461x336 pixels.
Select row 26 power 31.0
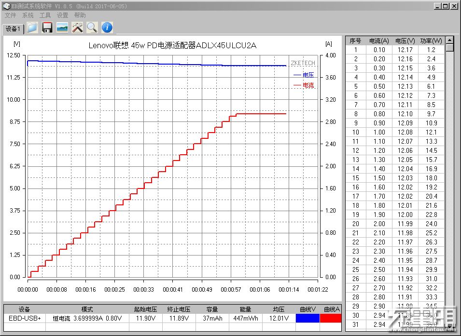point(431,279)
